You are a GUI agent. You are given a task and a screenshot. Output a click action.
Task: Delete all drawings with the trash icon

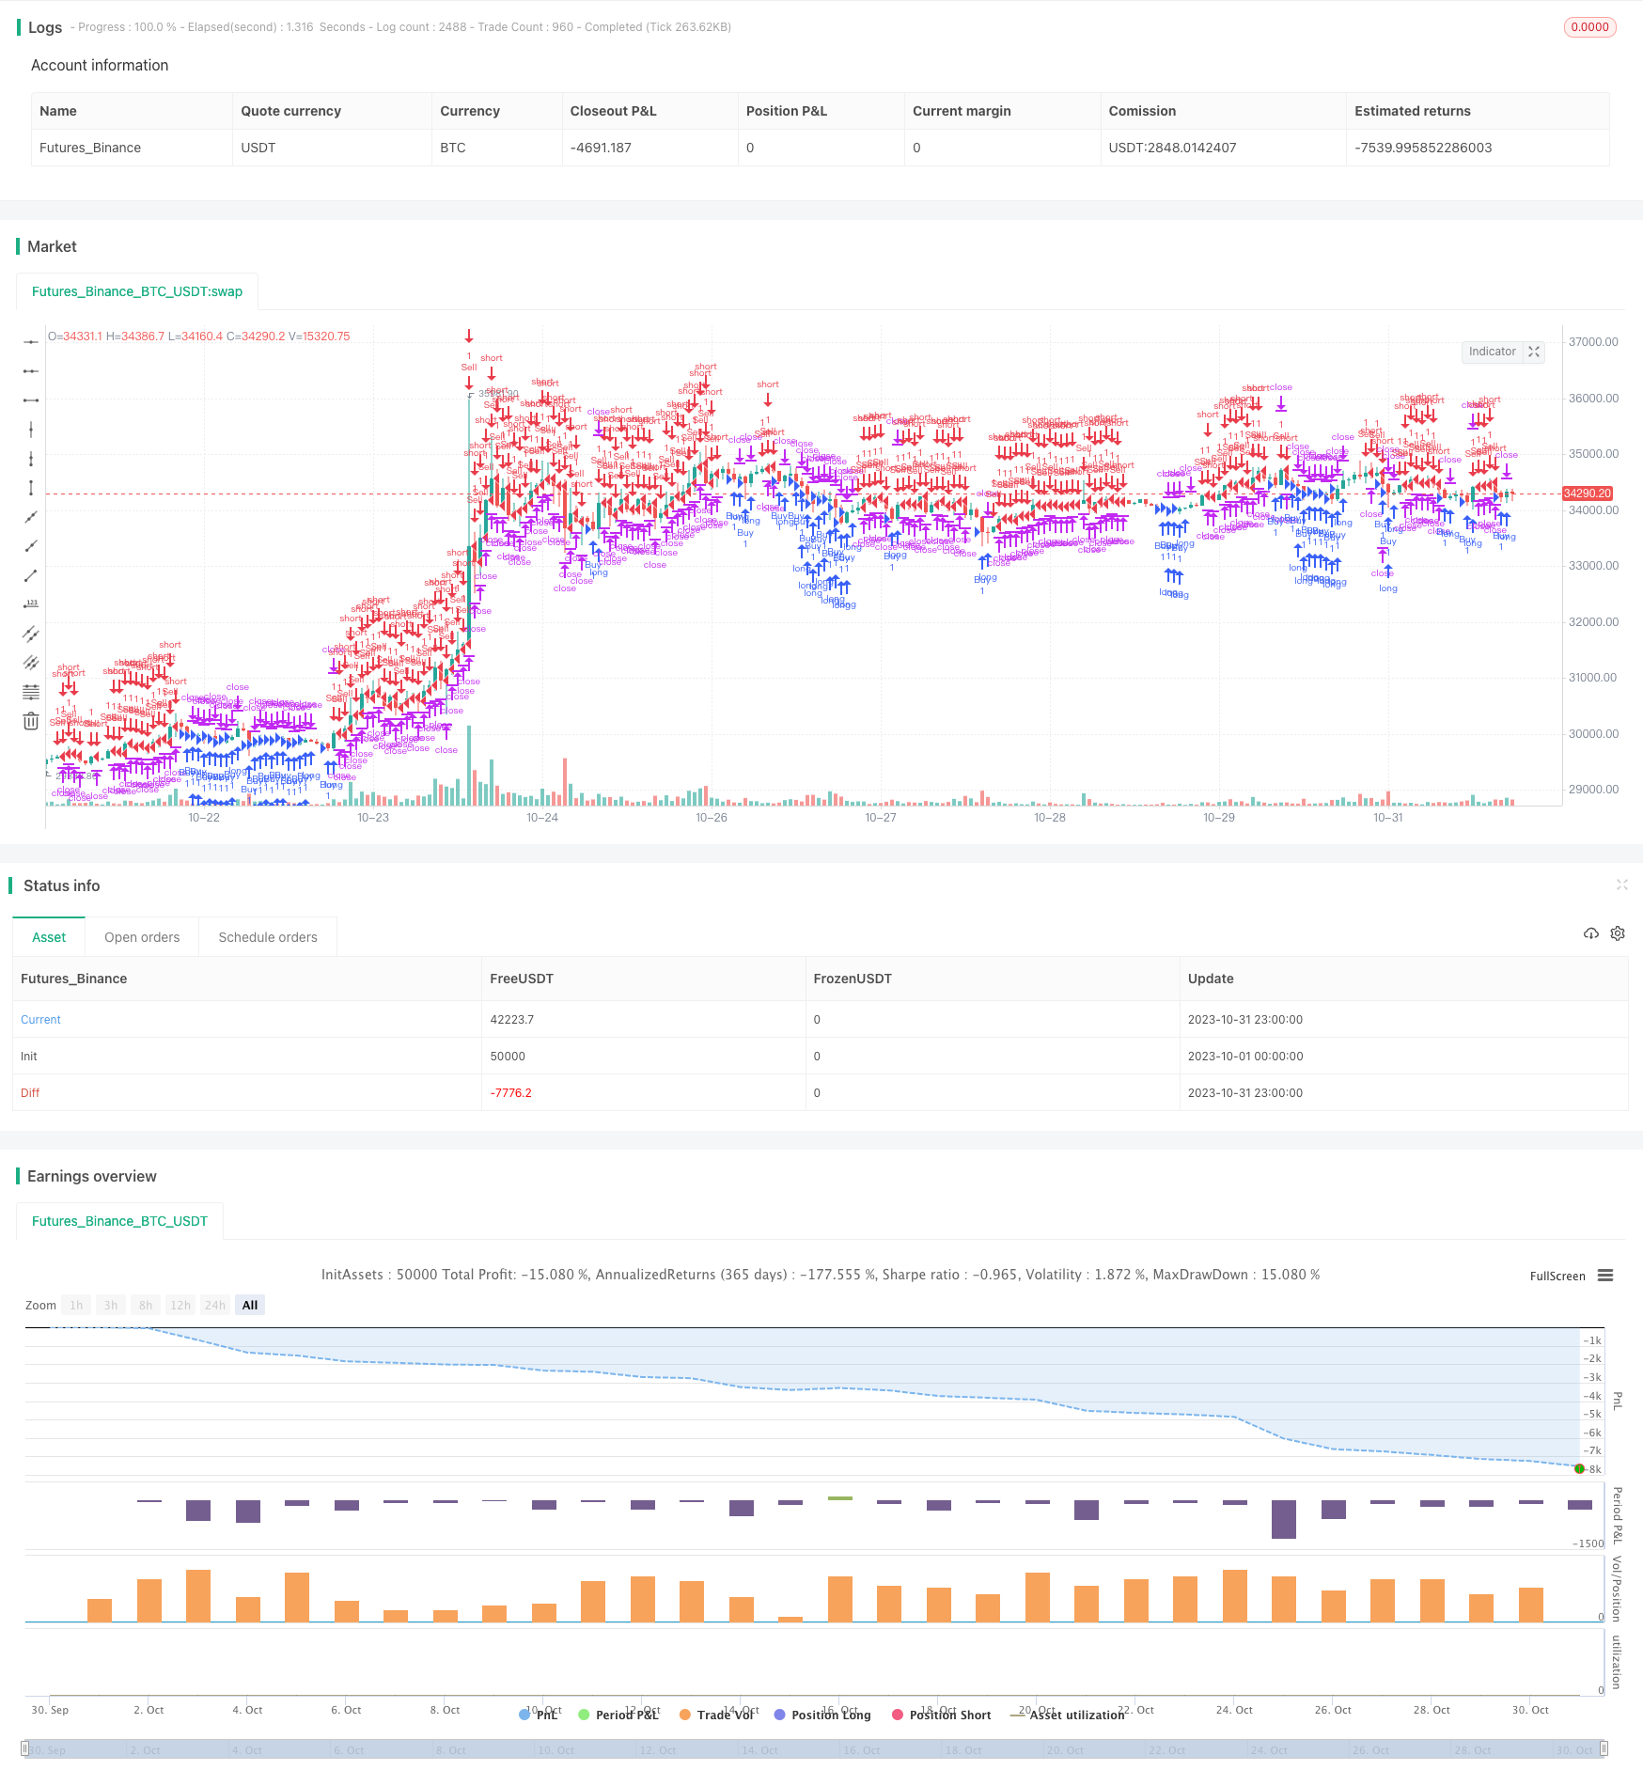click(31, 721)
